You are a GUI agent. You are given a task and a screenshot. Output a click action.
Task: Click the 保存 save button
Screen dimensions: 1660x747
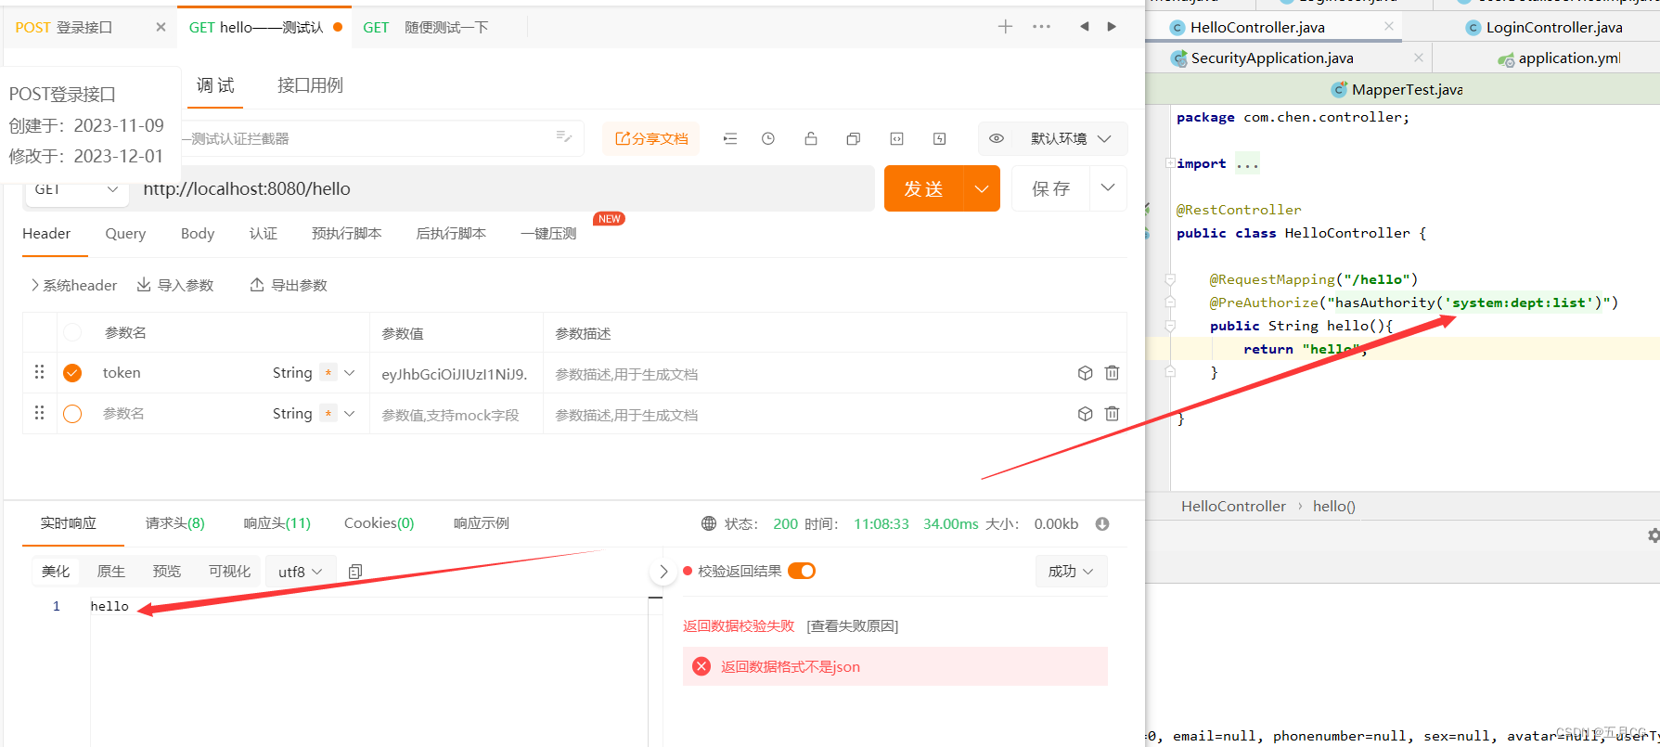(1050, 188)
